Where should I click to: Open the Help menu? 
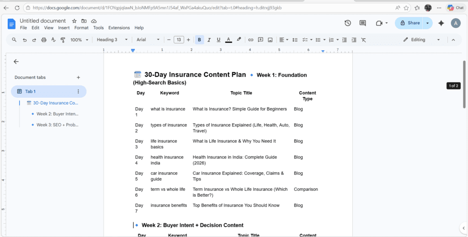pyautogui.click(x=139, y=28)
